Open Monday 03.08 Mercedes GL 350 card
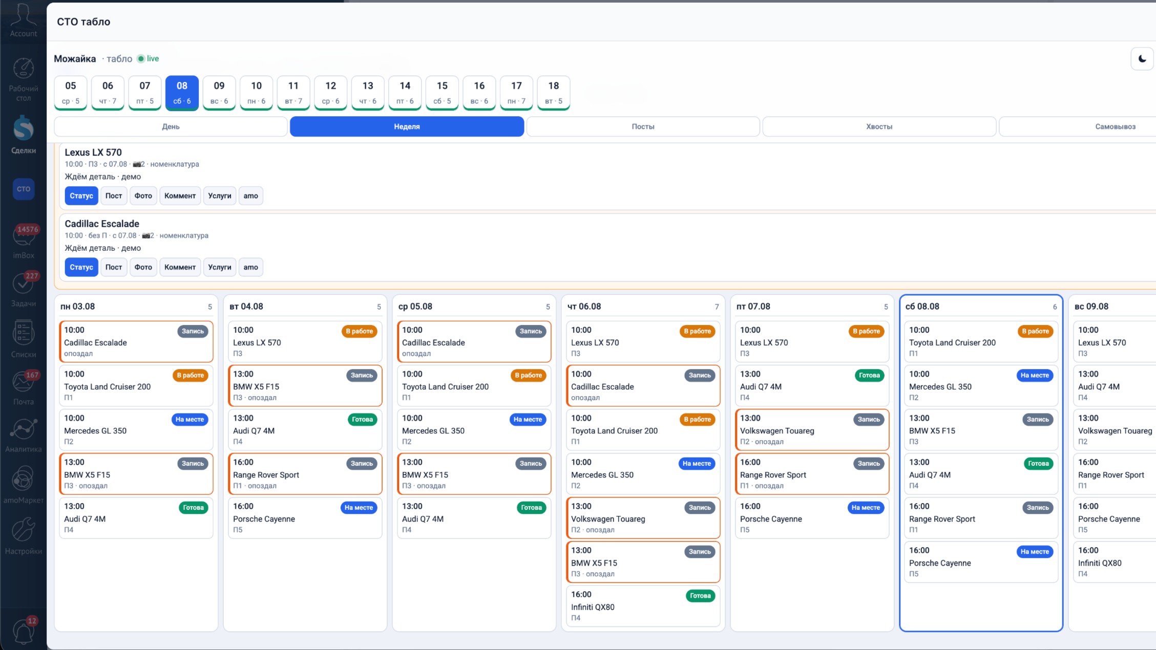1156x650 pixels. click(x=136, y=429)
